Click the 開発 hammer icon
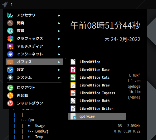 [x=10, y=23]
